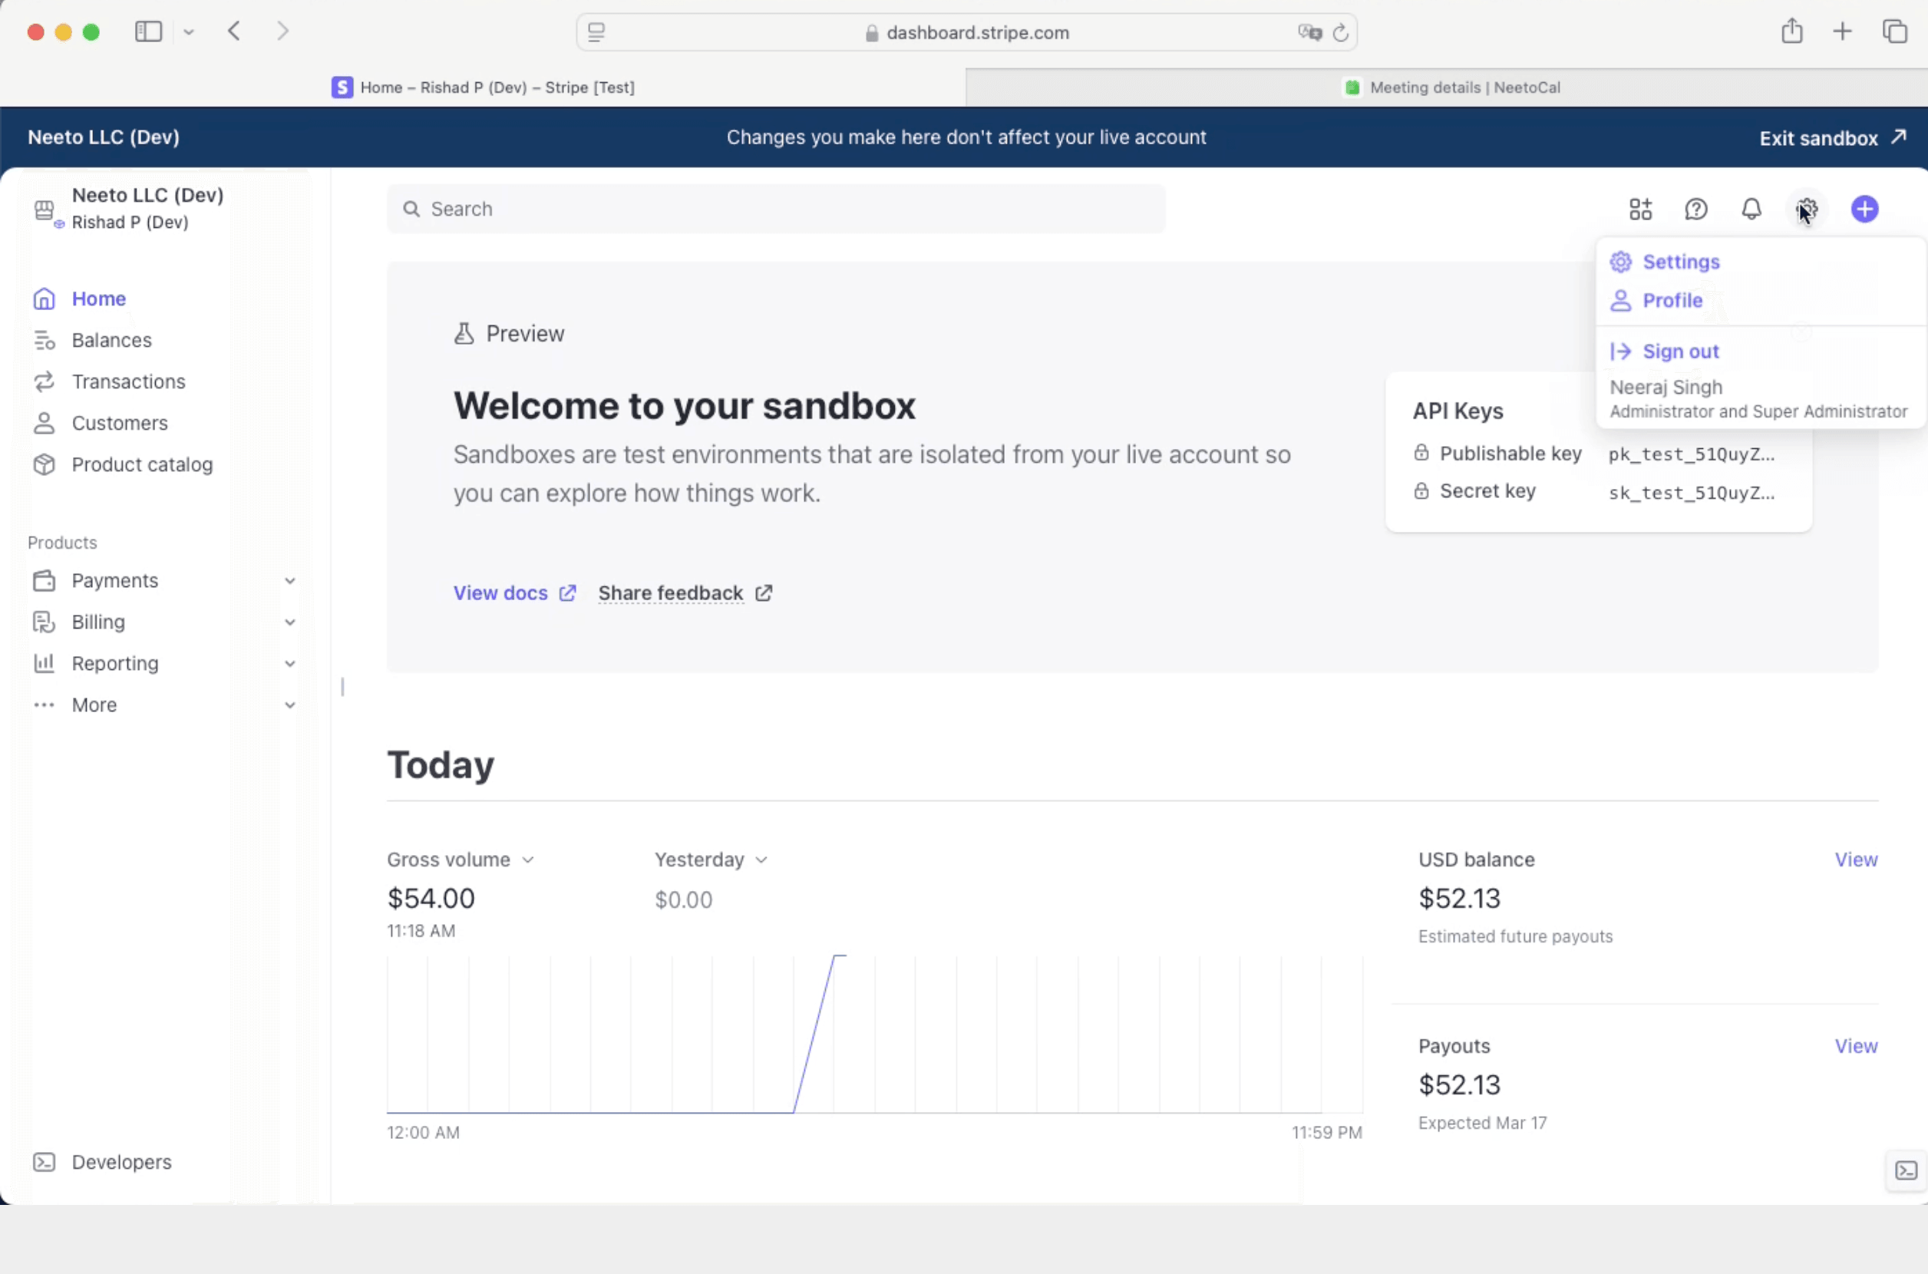Select Settings in the gear menu
Image resolution: width=1928 pixels, height=1274 pixels.
1681,262
